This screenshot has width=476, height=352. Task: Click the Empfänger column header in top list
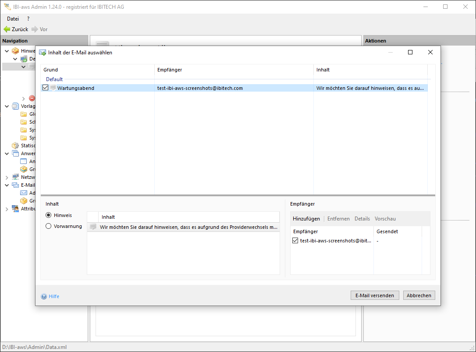click(x=170, y=70)
